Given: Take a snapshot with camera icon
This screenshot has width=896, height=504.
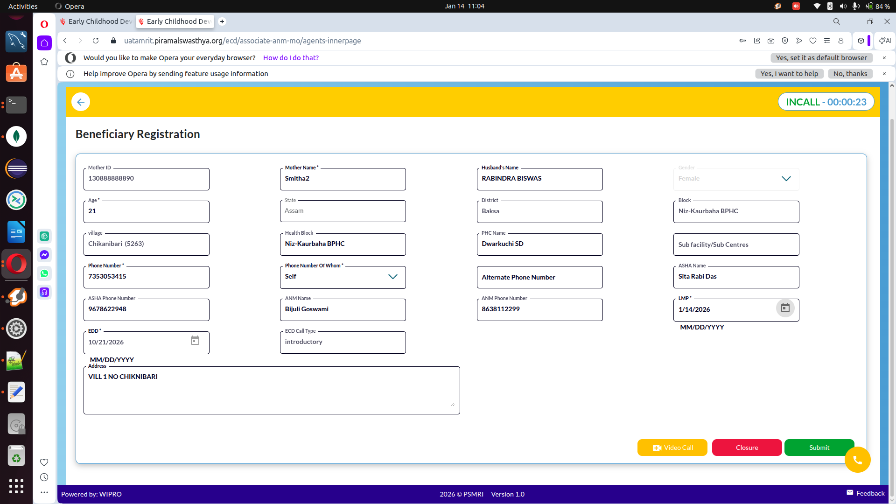Looking at the screenshot, I should point(771,41).
